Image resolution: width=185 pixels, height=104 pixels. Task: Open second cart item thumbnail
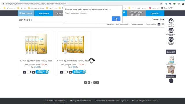pos(171,69)
